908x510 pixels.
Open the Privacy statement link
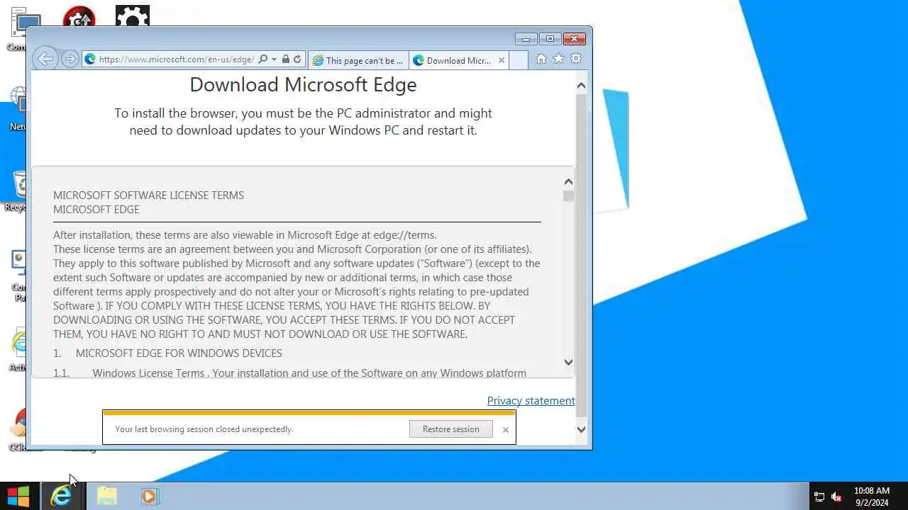pos(531,401)
